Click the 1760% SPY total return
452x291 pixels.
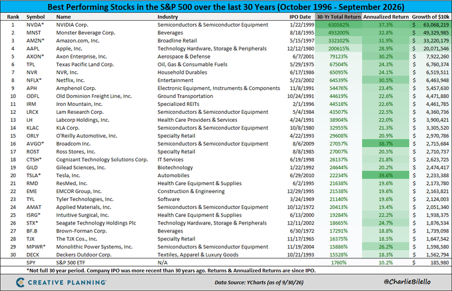(338, 263)
